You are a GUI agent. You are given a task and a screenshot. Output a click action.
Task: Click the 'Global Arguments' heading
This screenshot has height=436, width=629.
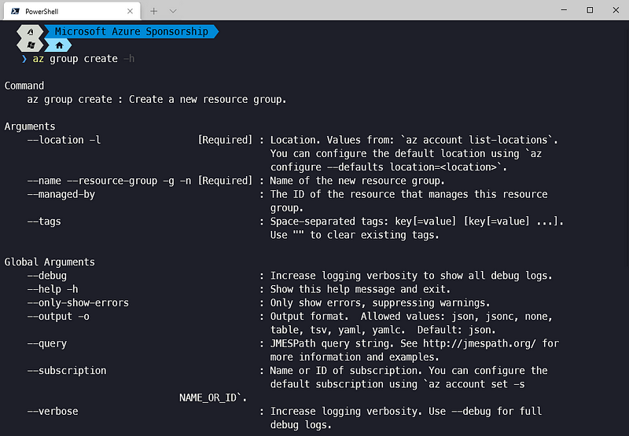50,262
